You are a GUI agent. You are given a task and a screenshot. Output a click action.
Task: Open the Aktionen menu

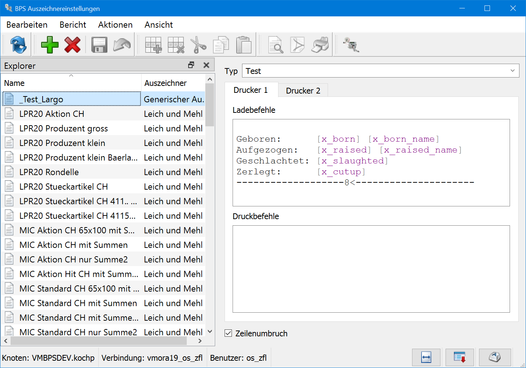pos(115,25)
